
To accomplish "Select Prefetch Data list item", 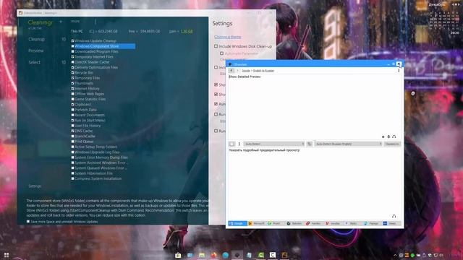I will coord(85,110).
